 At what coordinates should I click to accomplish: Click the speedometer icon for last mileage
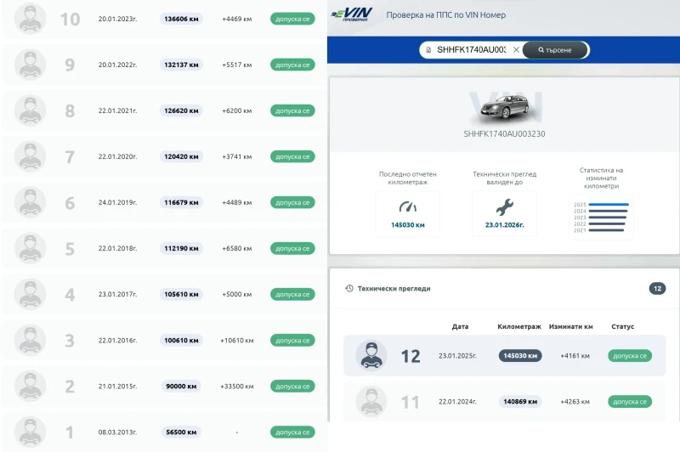click(x=408, y=206)
